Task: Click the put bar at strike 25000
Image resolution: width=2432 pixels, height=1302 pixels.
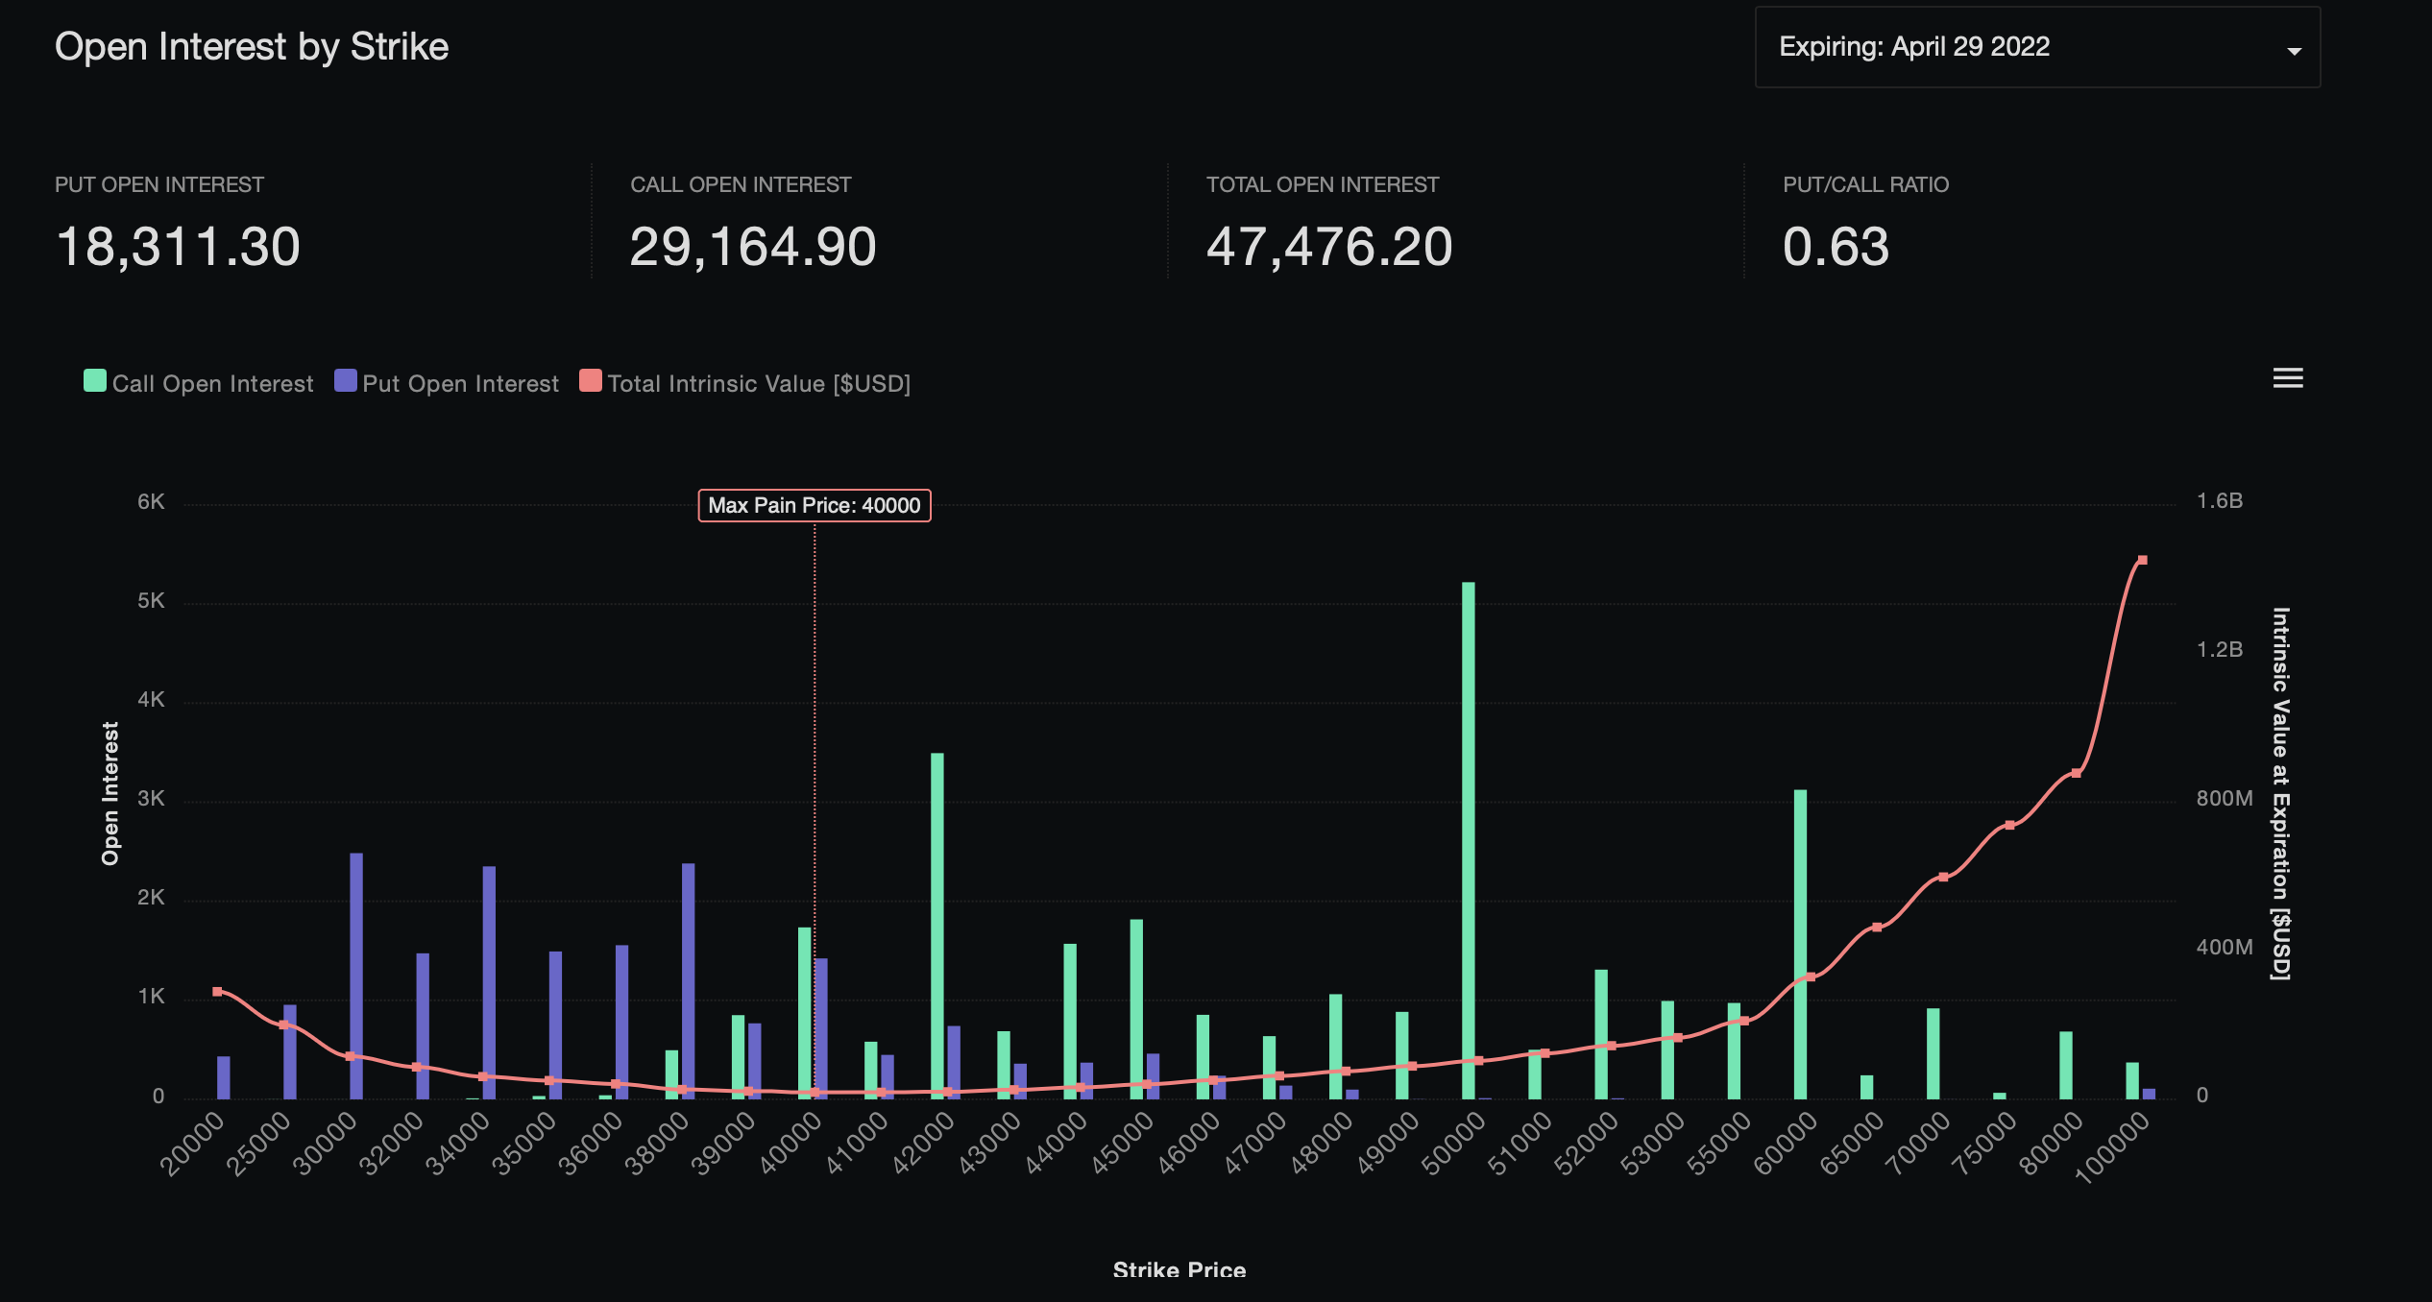Action: (x=290, y=1051)
